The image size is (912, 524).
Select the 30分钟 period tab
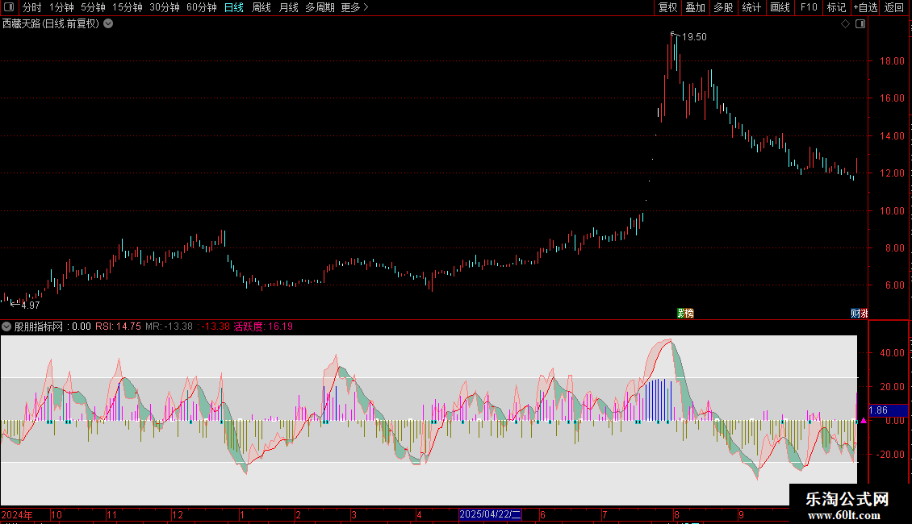coord(165,7)
